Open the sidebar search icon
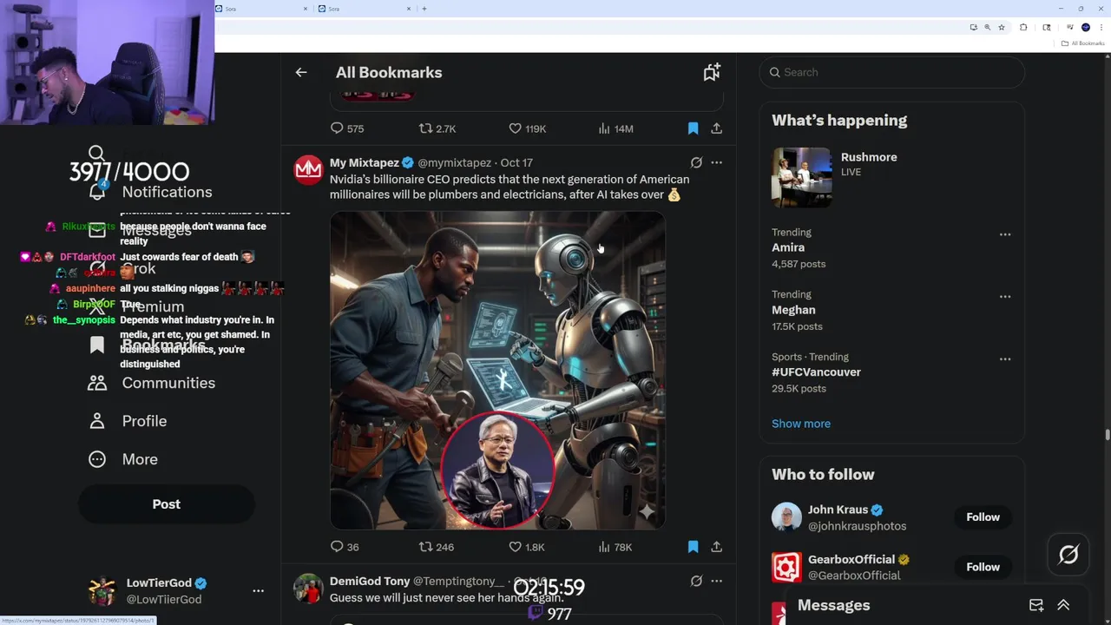The height and width of the screenshot is (625, 1111). point(96,154)
